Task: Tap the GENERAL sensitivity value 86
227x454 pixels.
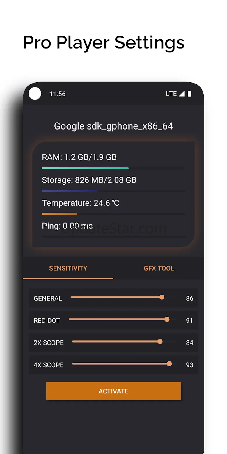Action: click(189, 298)
